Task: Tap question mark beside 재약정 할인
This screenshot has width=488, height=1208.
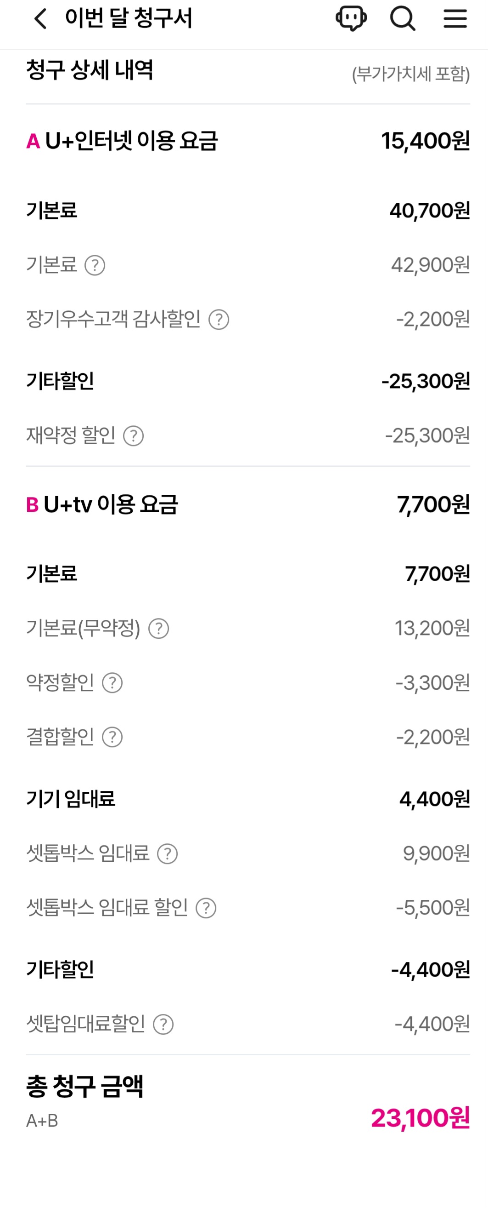Action: point(134,436)
